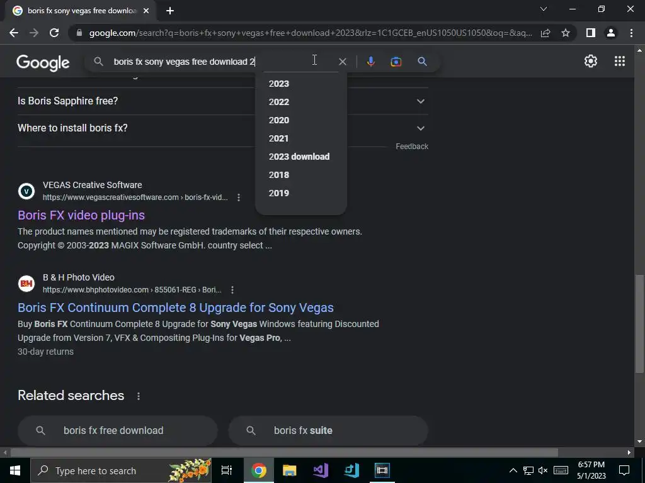Open Boris FX Continuum Complete 8 Upgrade result
The image size is (645, 483).
pos(176,308)
